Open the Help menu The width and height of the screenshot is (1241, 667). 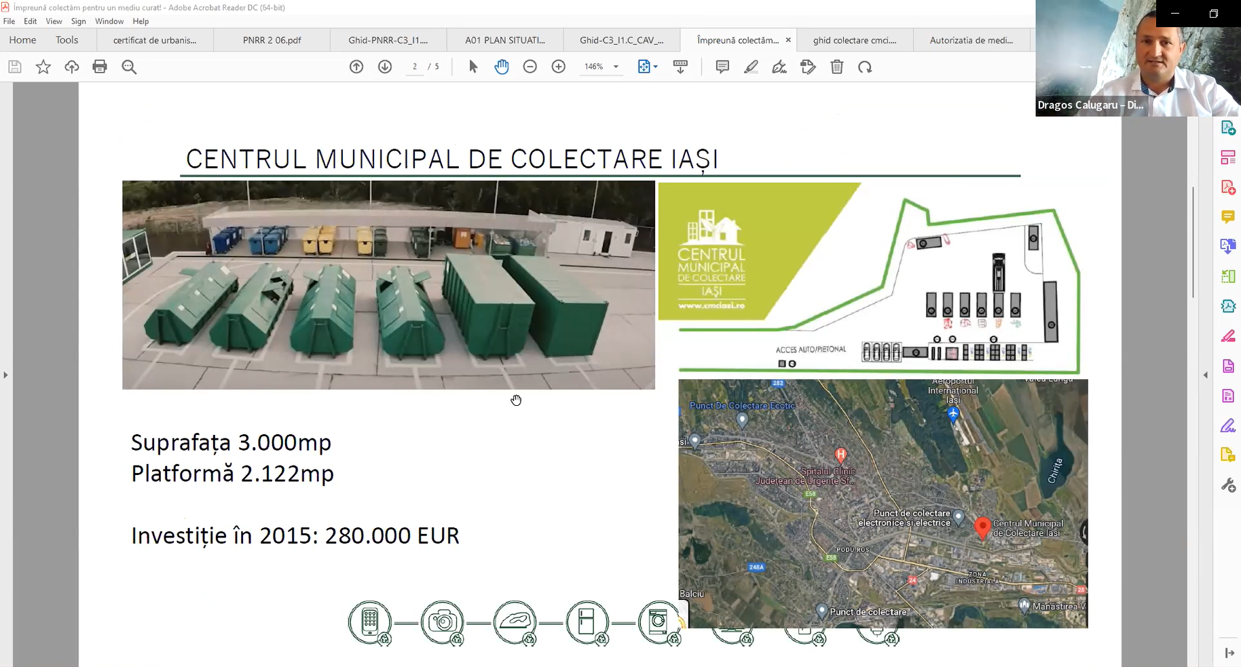click(x=141, y=21)
